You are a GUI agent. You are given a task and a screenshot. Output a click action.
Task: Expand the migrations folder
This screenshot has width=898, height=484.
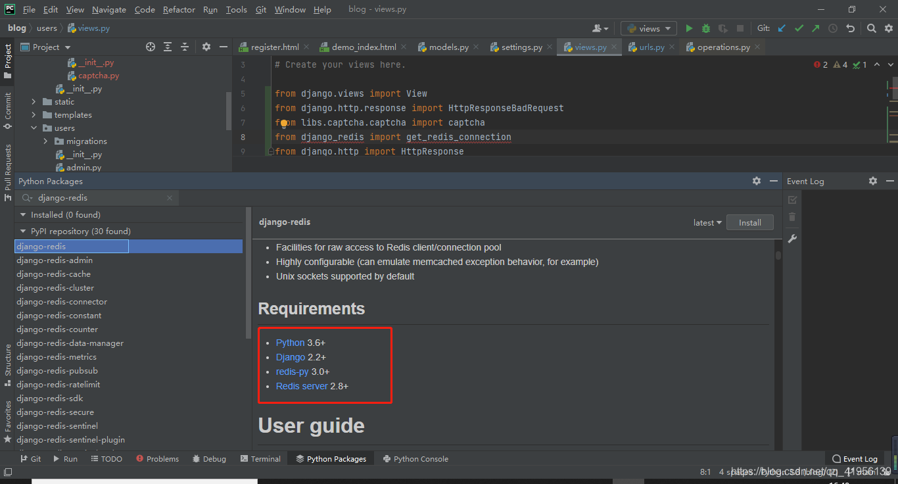point(46,141)
